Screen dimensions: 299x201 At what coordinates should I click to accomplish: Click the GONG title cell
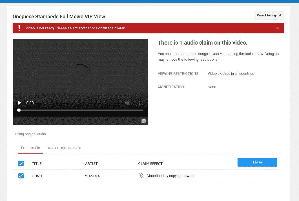point(37,176)
